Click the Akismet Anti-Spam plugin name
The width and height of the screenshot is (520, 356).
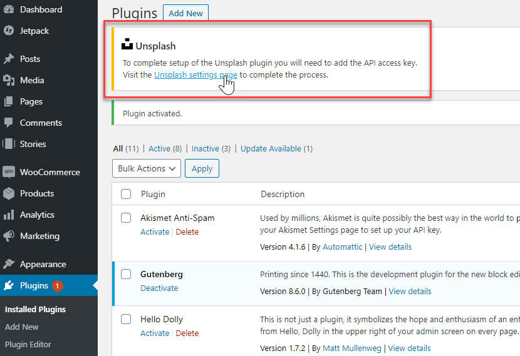(177, 218)
